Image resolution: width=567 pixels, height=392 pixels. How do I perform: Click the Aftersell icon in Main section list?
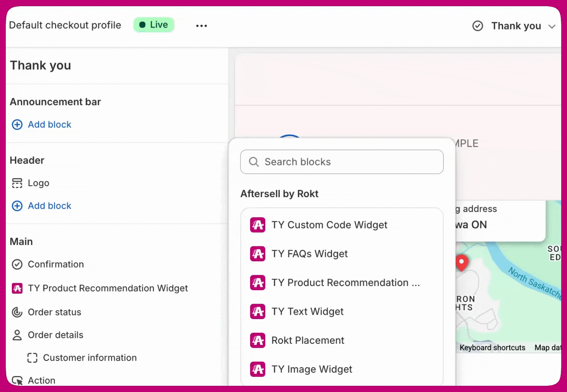(17, 288)
